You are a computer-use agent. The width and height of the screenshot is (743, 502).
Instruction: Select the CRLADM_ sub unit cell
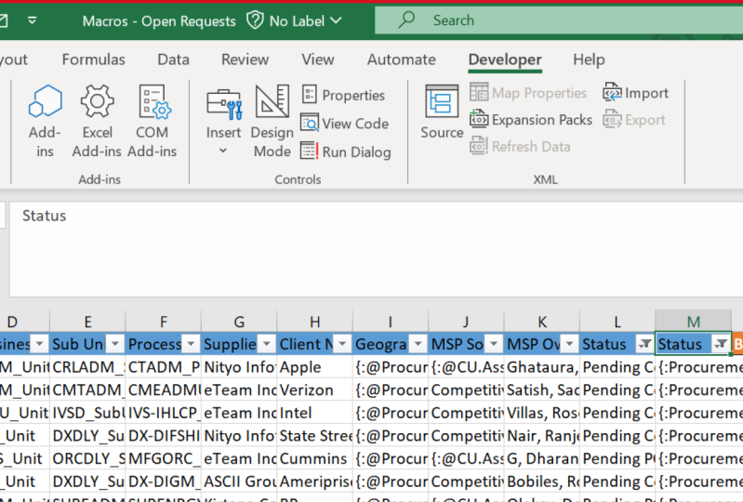tap(87, 367)
